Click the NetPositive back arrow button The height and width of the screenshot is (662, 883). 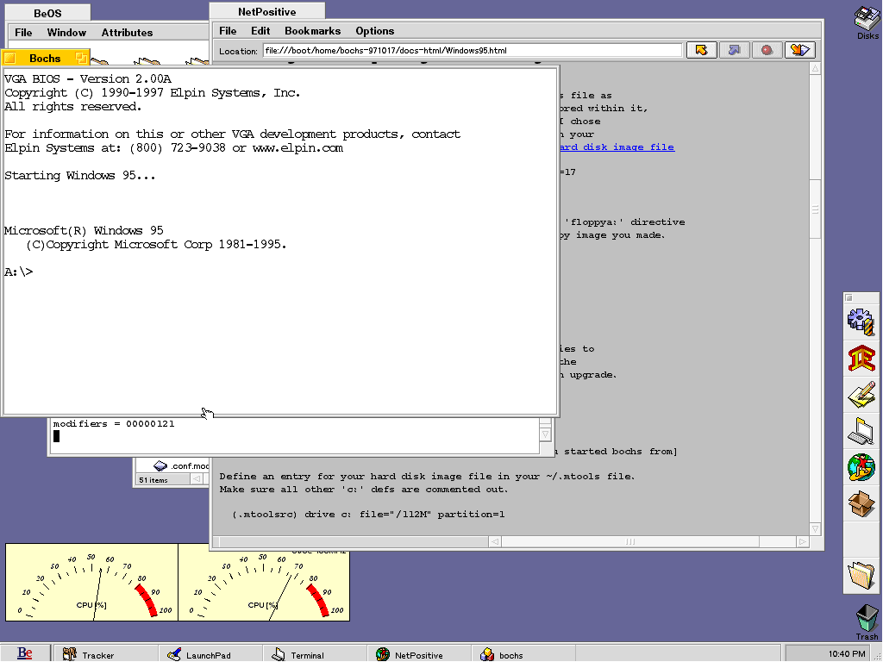click(701, 50)
